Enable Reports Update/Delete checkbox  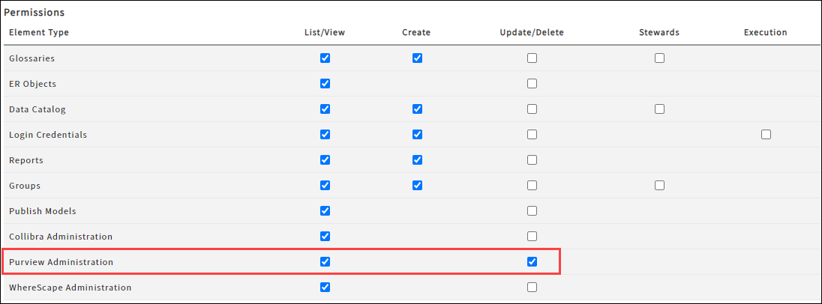[532, 159]
